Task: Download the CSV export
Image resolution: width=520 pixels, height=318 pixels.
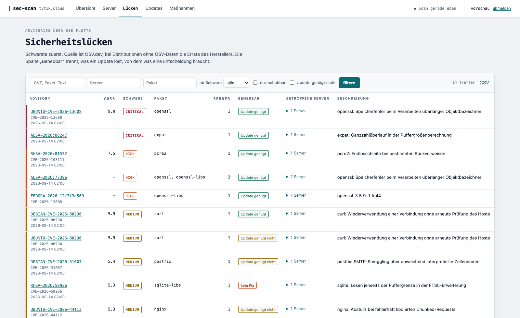Action: click(x=484, y=83)
